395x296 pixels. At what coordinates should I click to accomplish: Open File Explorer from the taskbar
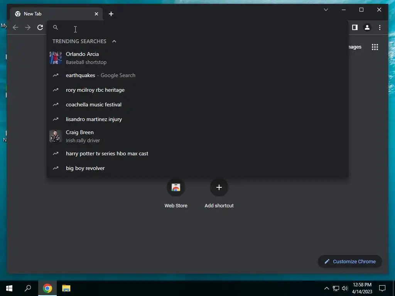(x=66, y=288)
